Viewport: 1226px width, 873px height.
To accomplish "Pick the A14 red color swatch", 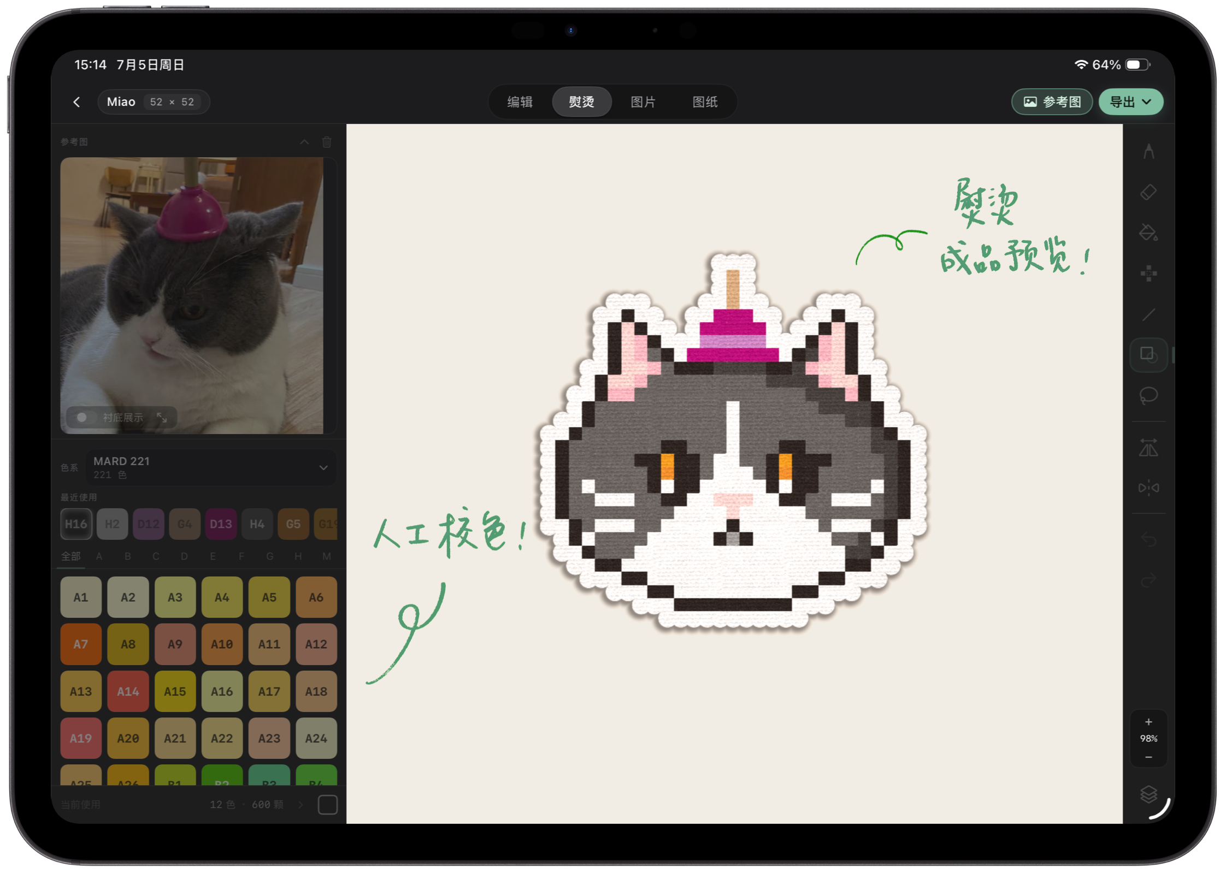I will click(x=128, y=691).
